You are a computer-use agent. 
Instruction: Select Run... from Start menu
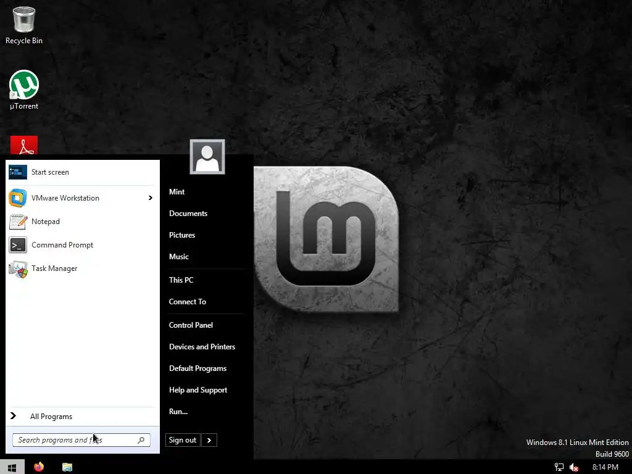tap(178, 412)
